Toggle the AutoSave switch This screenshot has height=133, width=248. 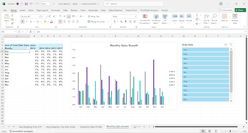[19, 4]
